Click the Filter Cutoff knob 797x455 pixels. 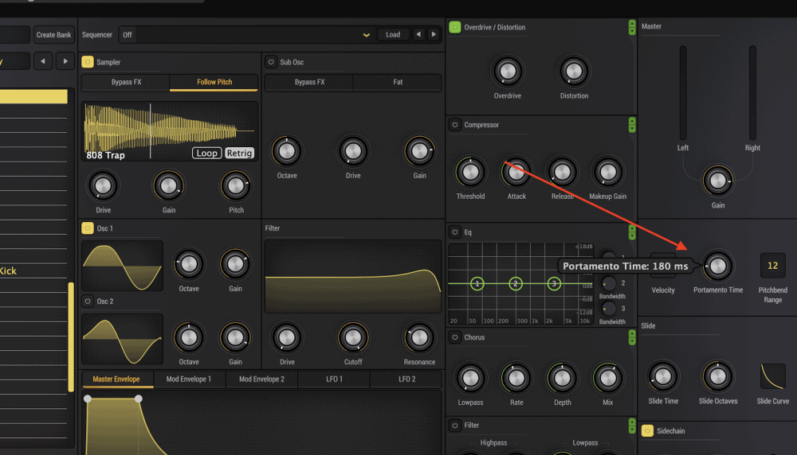tap(353, 337)
